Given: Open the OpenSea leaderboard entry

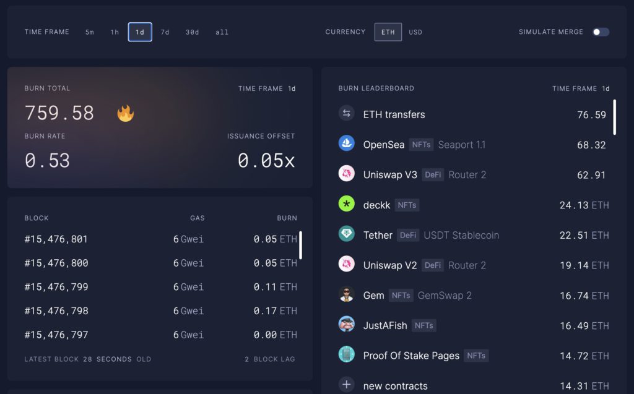Looking at the screenshot, I should (x=474, y=144).
